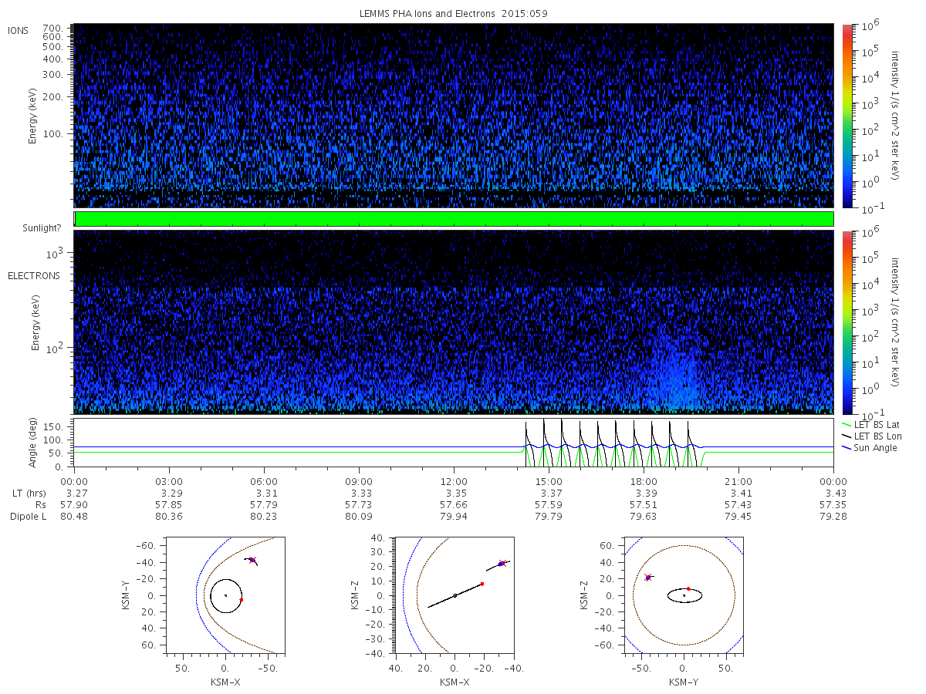
Task: Click the green Sunlight indicator bar
Action: (454, 219)
